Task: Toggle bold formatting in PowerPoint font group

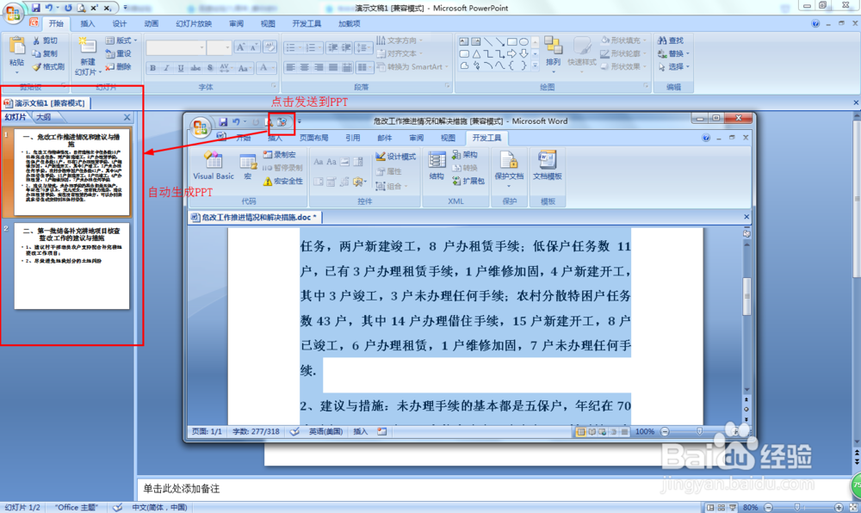Action: [152, 66]
